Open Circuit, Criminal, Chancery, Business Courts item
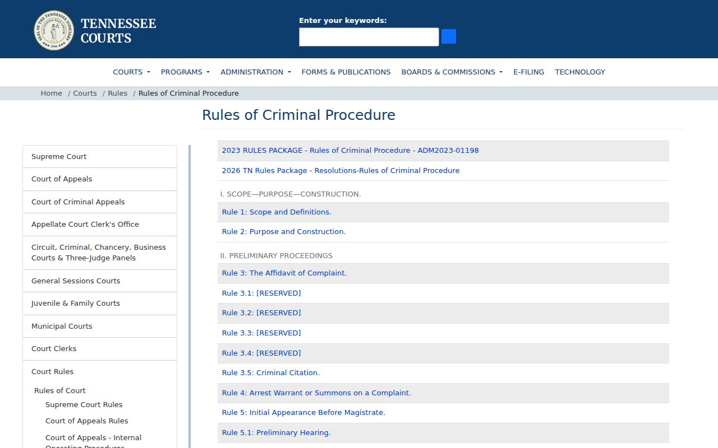This screenshot has height=448, width=718. click(100, 253)
